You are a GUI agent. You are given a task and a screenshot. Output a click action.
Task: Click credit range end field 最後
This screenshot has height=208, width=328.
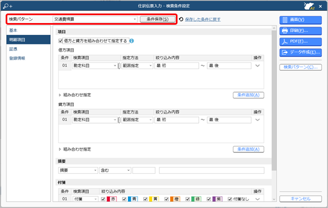pyautogui.click(x=229, y=120)
